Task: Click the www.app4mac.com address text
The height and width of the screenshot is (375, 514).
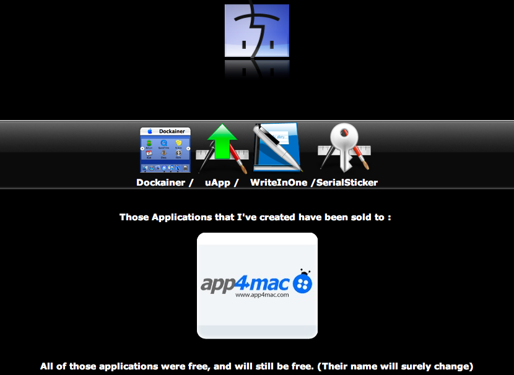Action: pyautogui.click(x=262, y=295)
